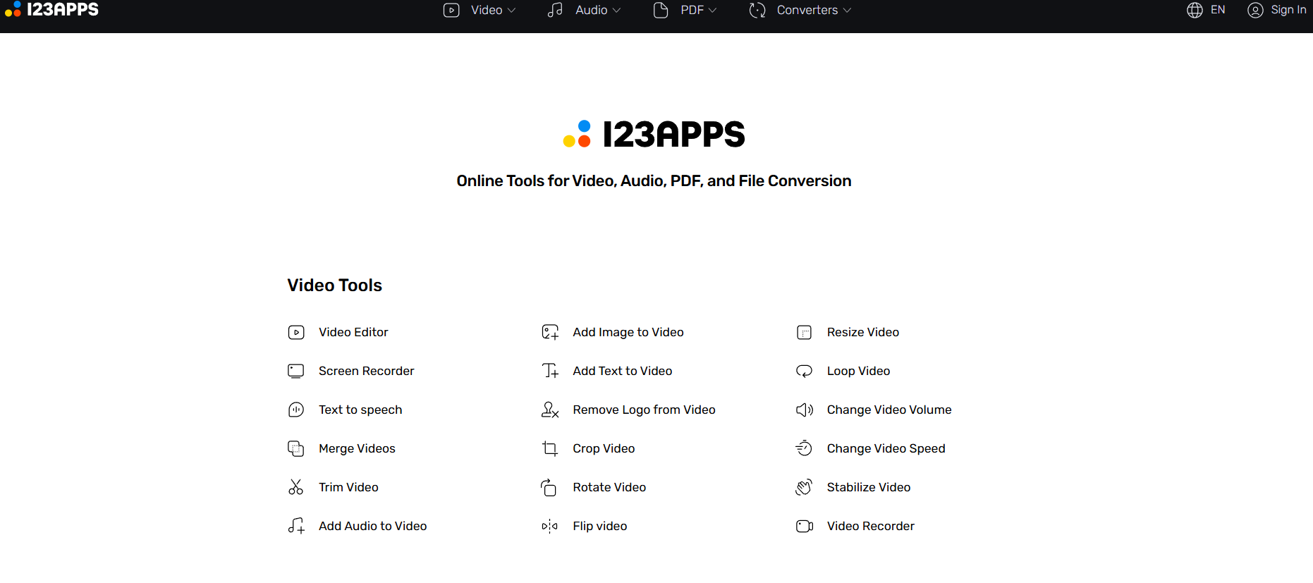1313x583 pixels.
Task: Expand the Converters menu chevron
Action: (847, 11)
